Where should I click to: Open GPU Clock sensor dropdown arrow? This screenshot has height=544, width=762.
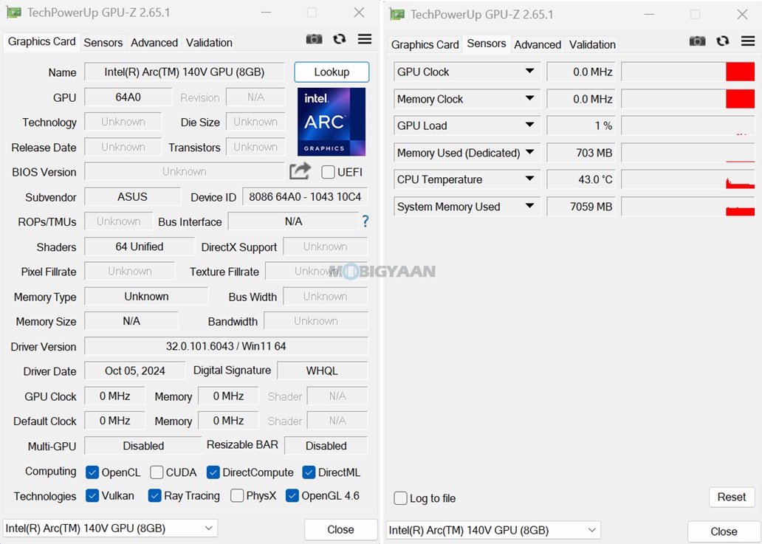click(529, 72)
